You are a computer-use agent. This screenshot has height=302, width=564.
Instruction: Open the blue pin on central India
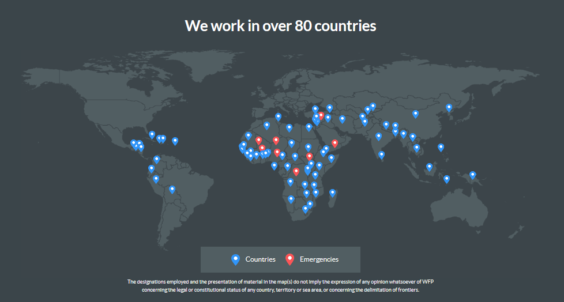coord(379,137)
